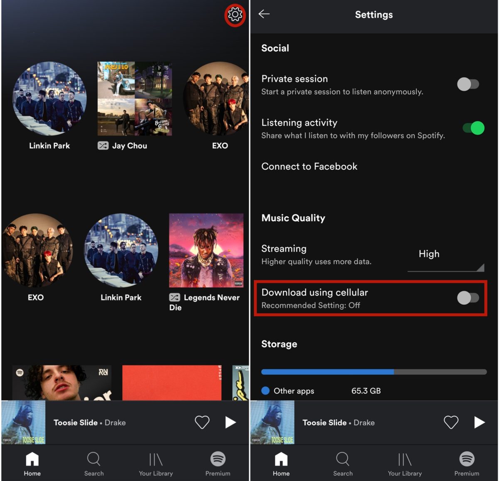Tap Search tab on Settings screen
Image resolution: width=499 pixels, height=481 pixels.
(x=343, y=464)
